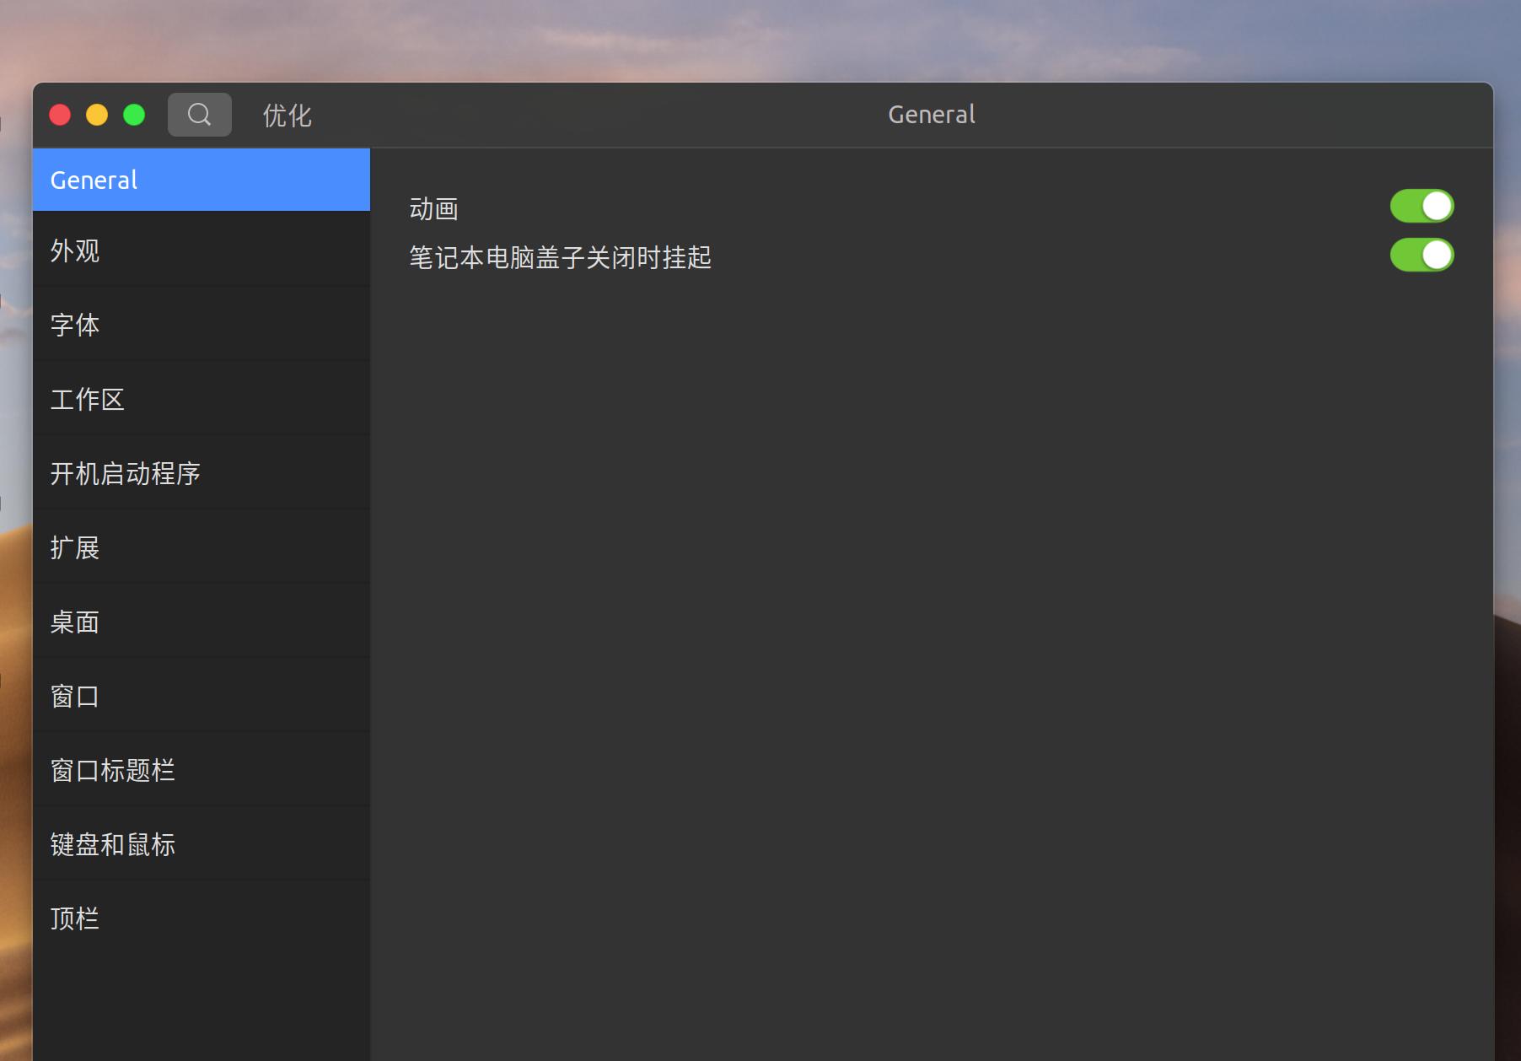Open the 扩展 section
Screen dimensions: 1521x1061
202,547
